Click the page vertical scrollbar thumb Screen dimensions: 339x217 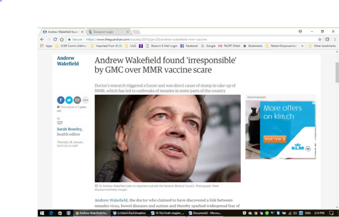point(337,72)
